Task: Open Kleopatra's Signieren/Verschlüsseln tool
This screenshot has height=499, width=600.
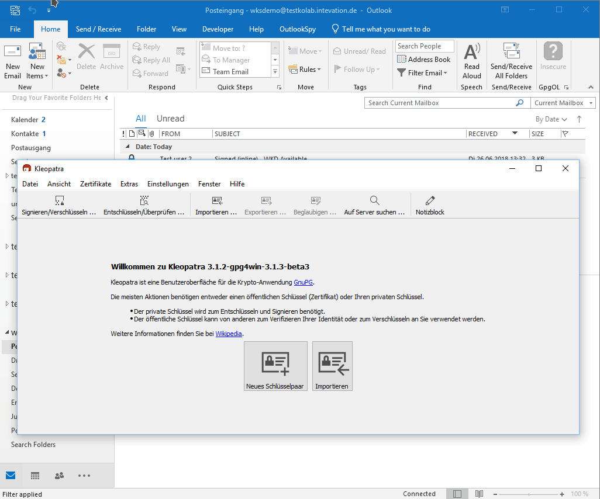Action: (59, 205)
